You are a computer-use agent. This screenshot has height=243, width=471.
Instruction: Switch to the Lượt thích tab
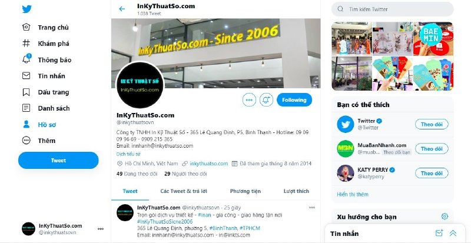(296, 191)
